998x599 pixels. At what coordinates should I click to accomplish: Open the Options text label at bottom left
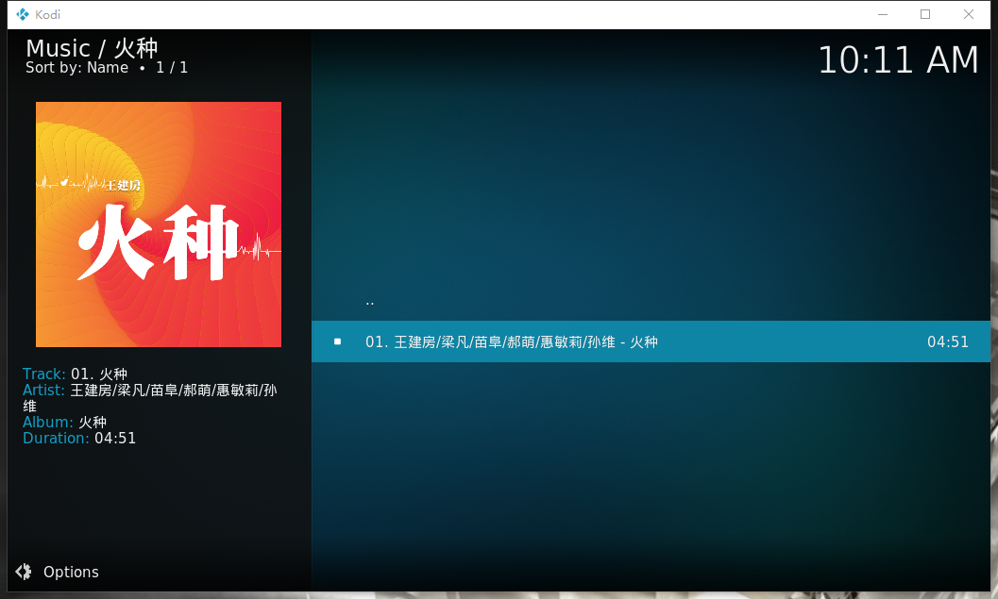(71, 572)
